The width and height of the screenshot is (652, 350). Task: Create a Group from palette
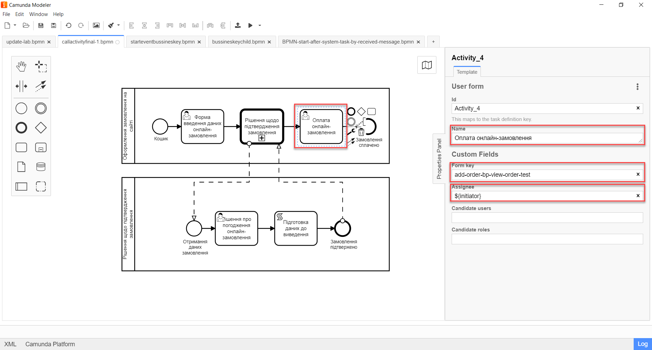pos(41,186)
